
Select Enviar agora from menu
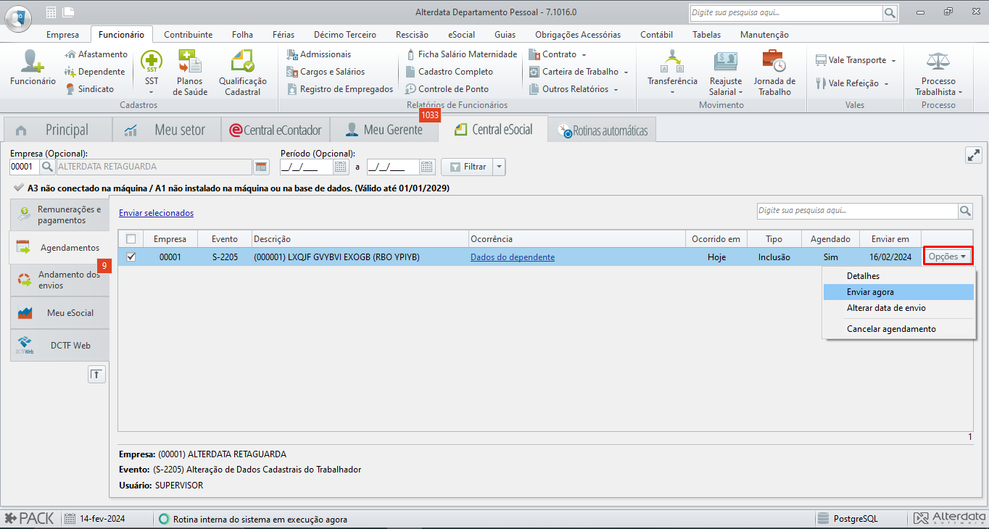click(x=899, y=292)
